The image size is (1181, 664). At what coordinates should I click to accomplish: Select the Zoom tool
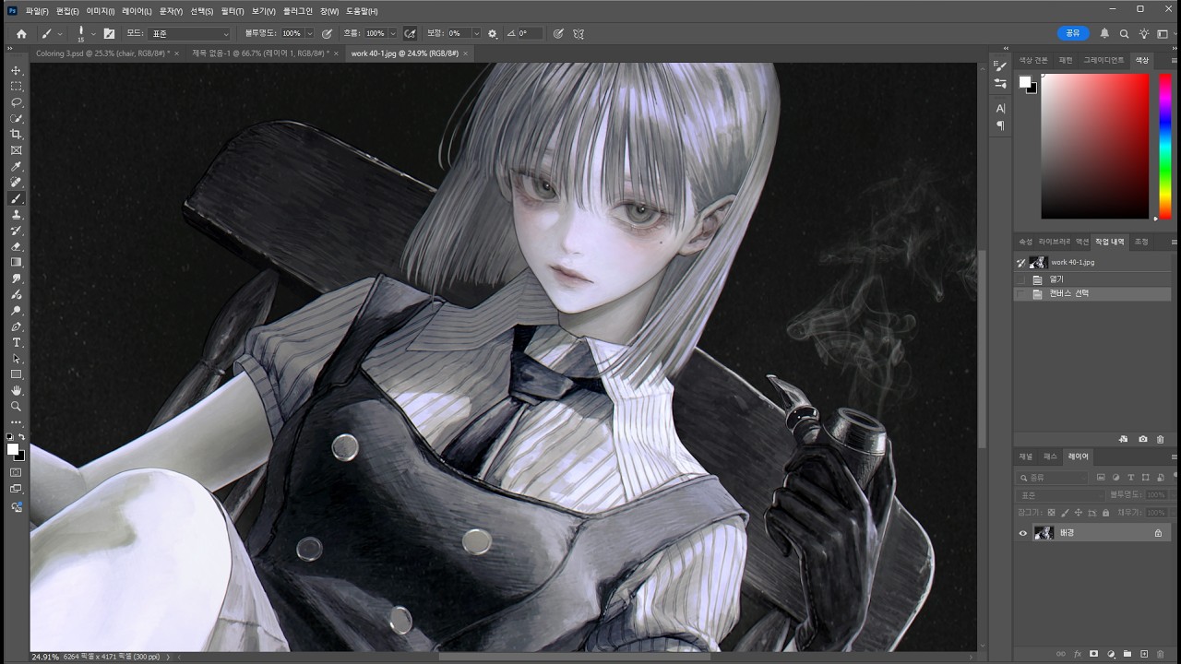(x=16, y=406)
